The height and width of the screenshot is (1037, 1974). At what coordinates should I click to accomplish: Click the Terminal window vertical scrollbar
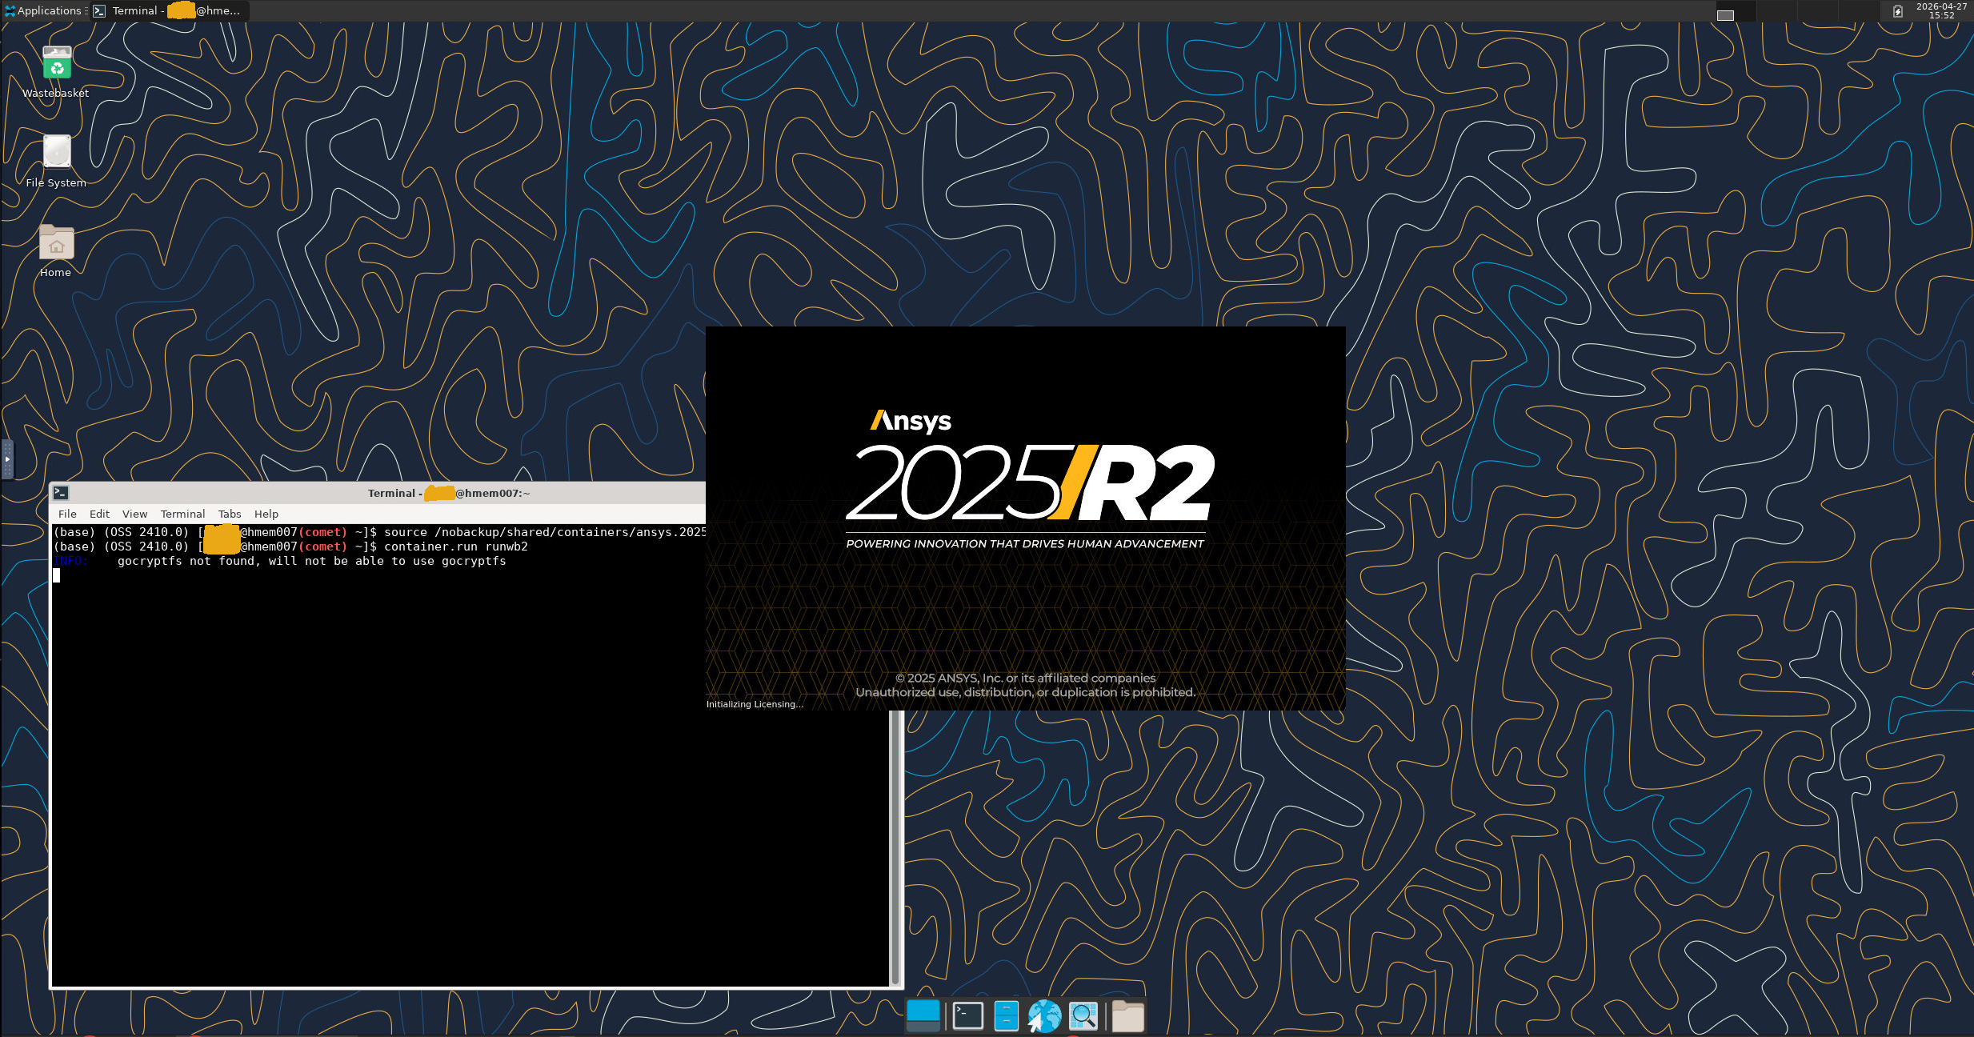coord(895,848)
